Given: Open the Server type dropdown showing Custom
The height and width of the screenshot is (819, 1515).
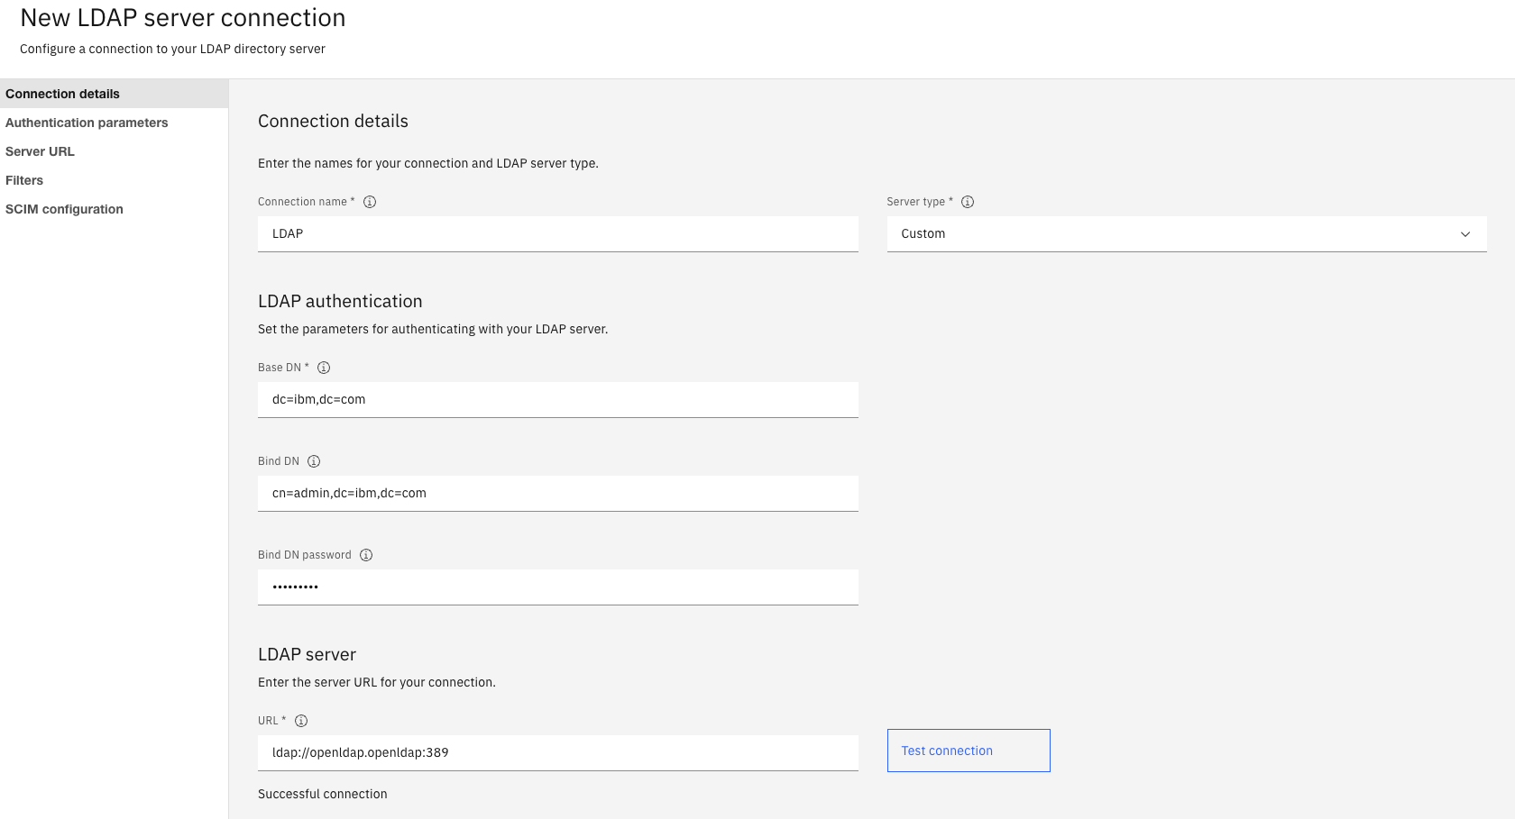Looking at the screenshot, I should [x=1172, y=234].
